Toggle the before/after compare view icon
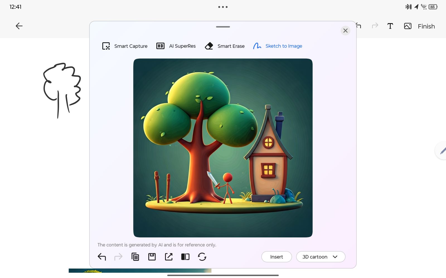 coord(185,257)
